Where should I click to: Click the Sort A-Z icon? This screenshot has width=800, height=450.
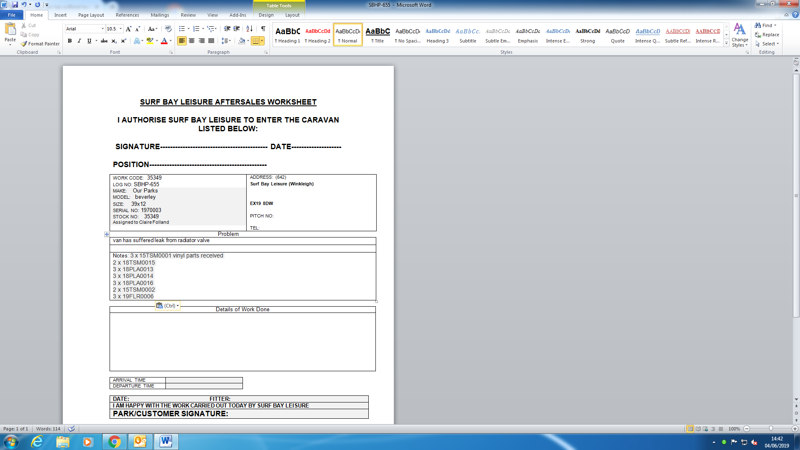(249, 29)
